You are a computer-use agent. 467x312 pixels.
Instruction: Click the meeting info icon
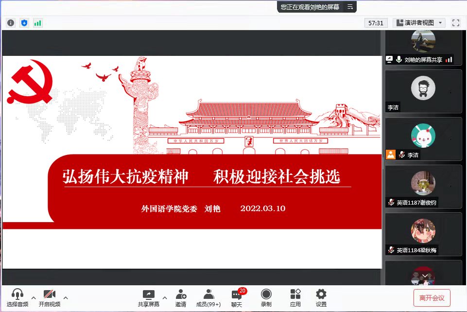(x=11, y=23)
